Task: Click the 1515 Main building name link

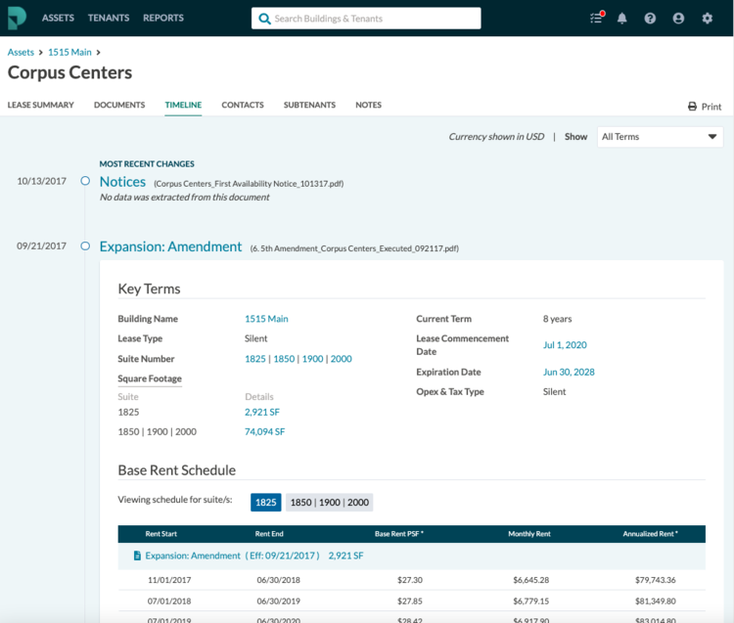Action: tap(266, 319)
